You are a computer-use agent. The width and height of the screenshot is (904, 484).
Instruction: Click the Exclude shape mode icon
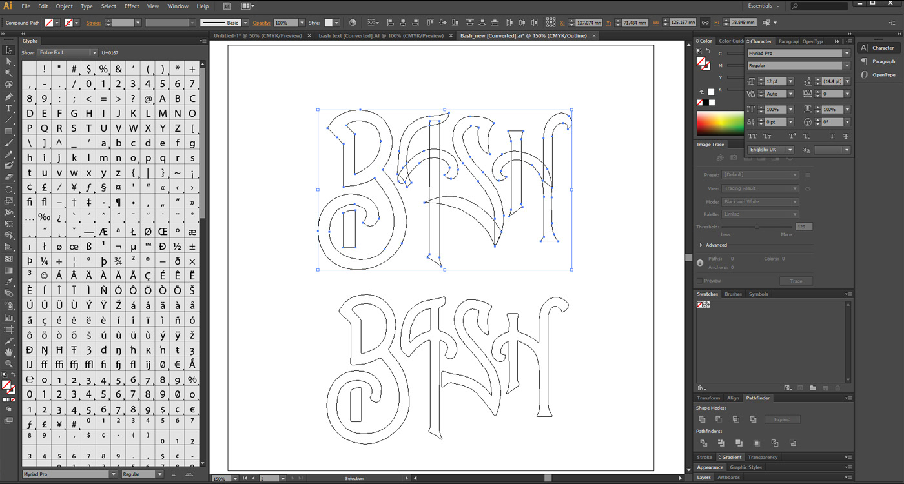(753, 419)
